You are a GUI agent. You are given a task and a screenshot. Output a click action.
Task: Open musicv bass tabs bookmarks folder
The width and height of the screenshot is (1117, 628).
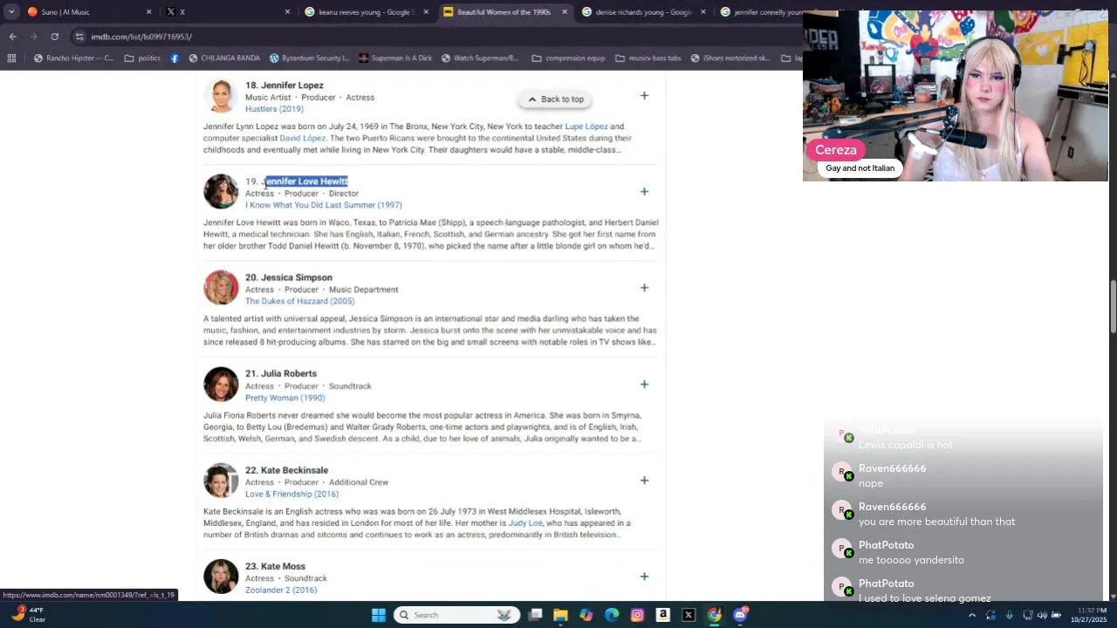tap(648, 58)
